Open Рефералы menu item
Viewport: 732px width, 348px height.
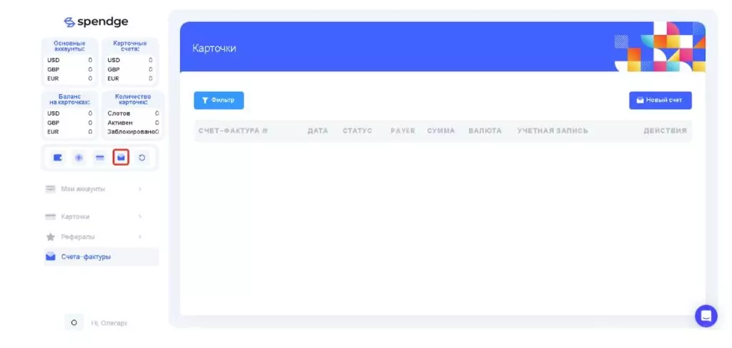[102, 237]
